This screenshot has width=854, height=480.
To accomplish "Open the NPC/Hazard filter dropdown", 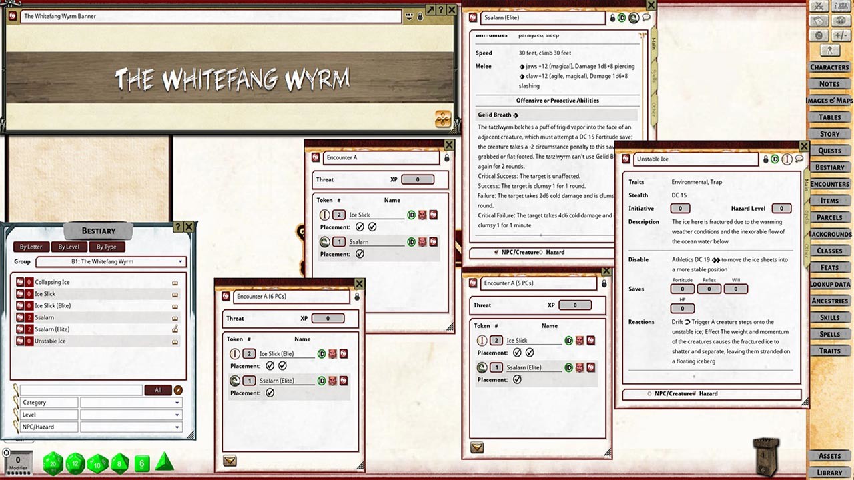I will 131,427.
